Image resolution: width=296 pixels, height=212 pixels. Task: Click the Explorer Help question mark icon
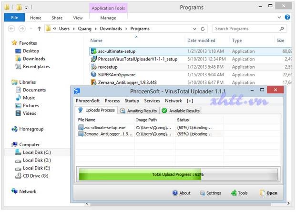point(287,17)
